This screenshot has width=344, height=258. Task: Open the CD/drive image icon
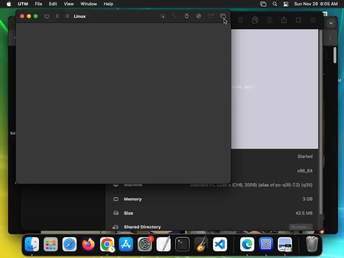tap(199, 16)
